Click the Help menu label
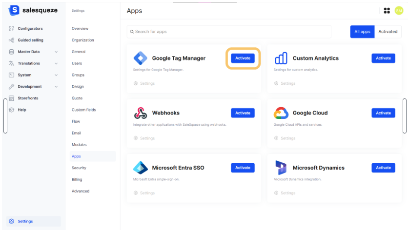Image resolution: width=409 pixels, height=230 pixels. click(x=22, y=110)
